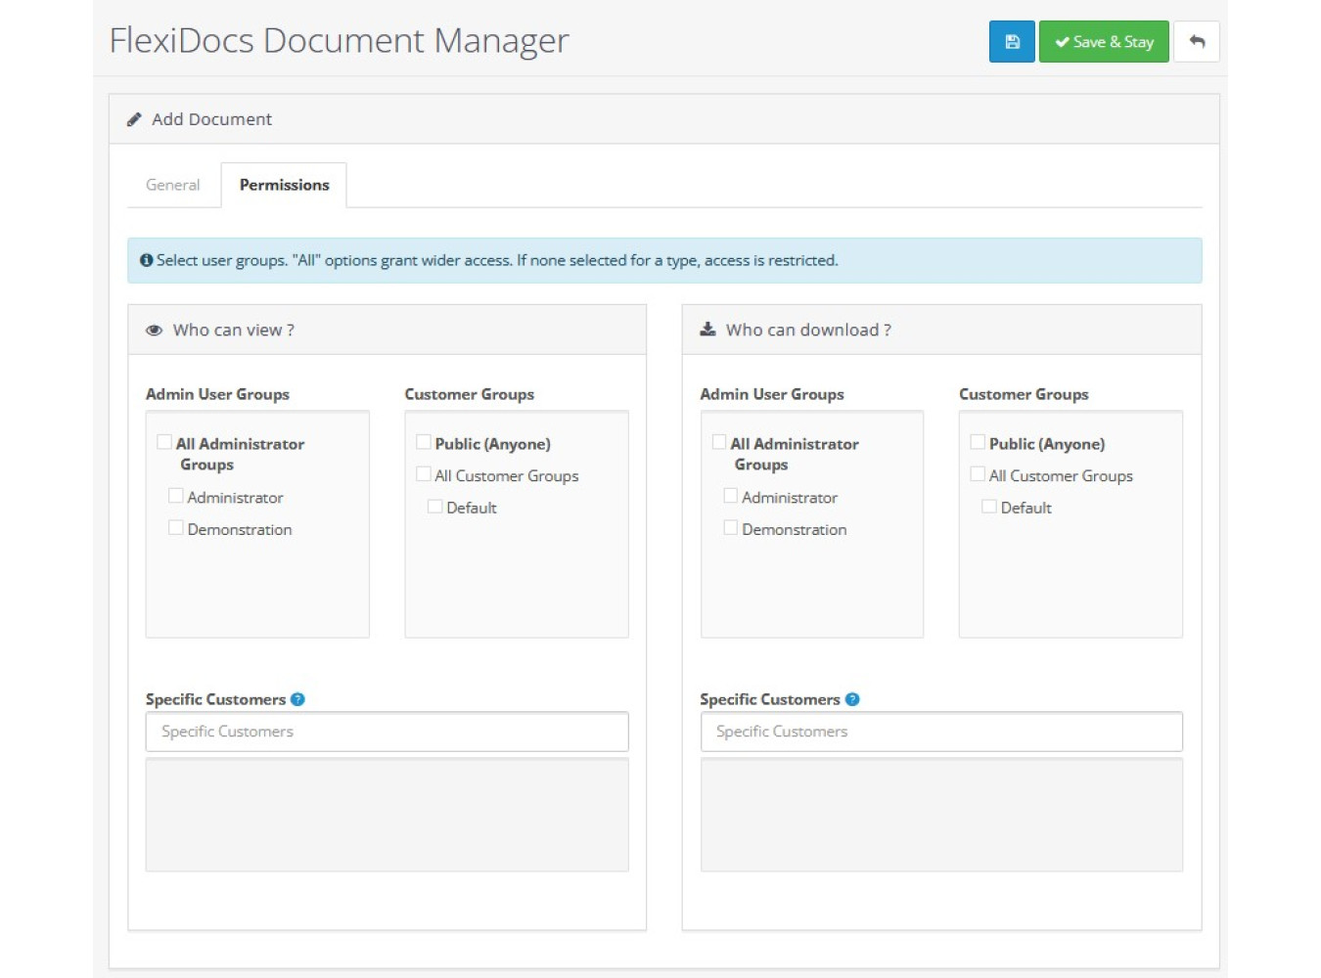
Task: Focus Specific Customers field in view panel
Action: 387,732
